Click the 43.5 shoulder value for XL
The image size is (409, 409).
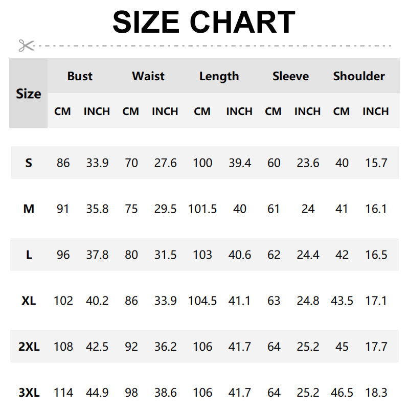pos(342,301)
